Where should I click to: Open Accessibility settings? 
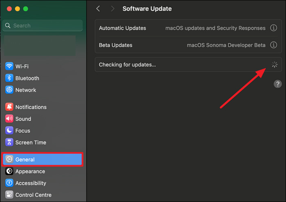pyautogui.click(x=42, y=183)
